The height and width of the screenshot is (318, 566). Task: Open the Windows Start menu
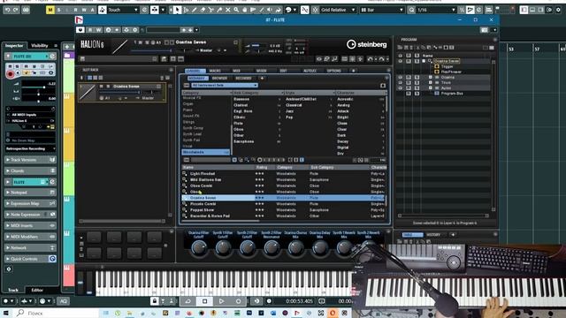pyautogui.click(x=6, y=313)
